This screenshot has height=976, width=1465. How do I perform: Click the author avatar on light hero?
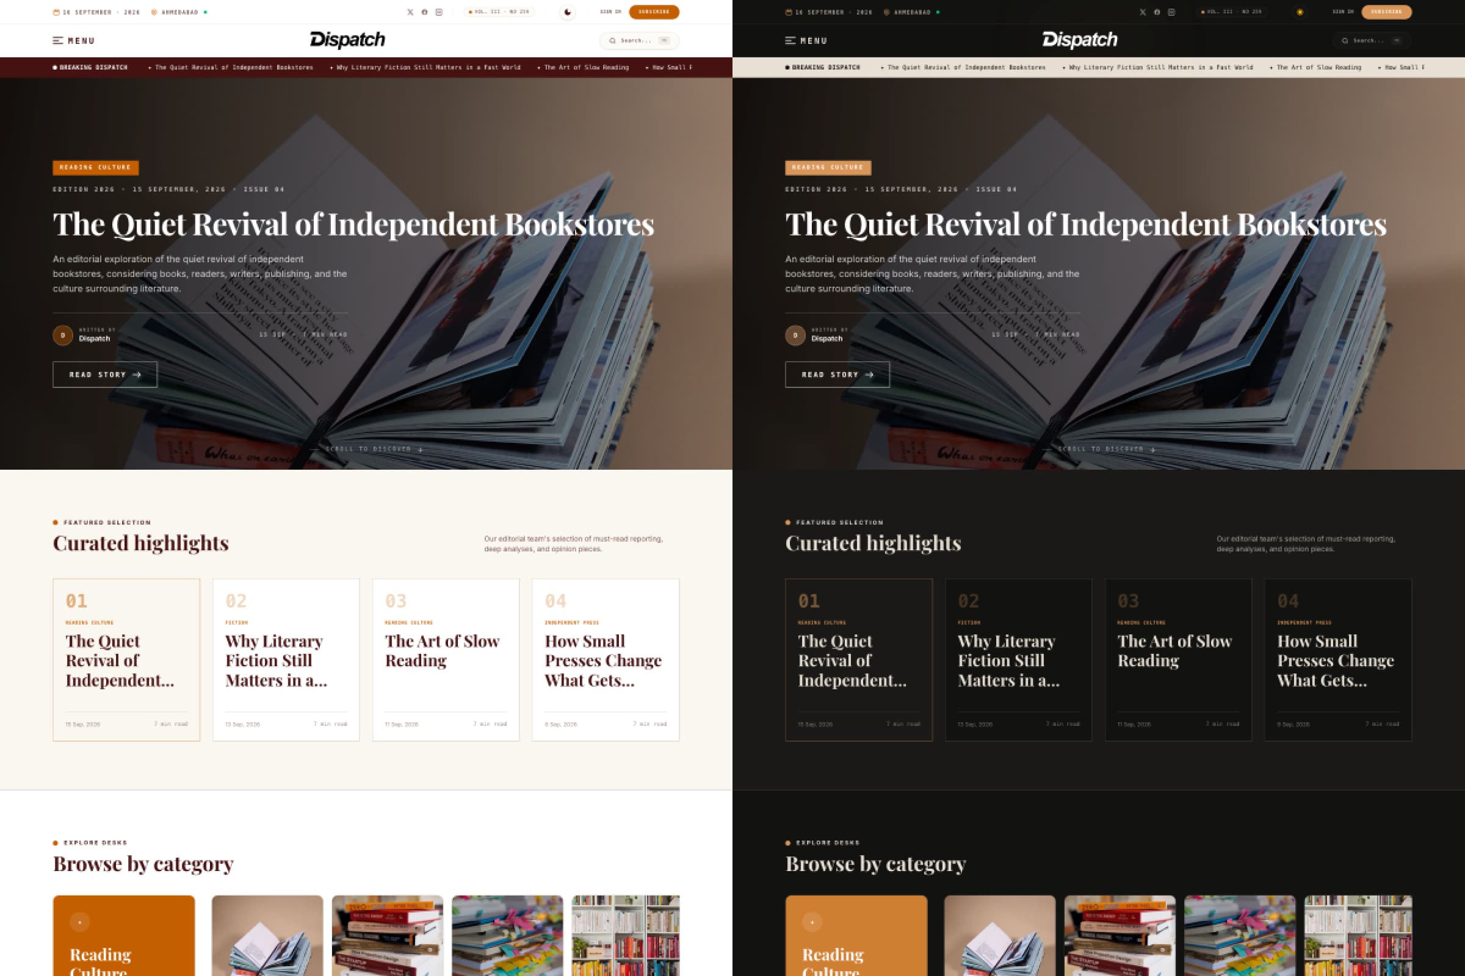(62, 335)
